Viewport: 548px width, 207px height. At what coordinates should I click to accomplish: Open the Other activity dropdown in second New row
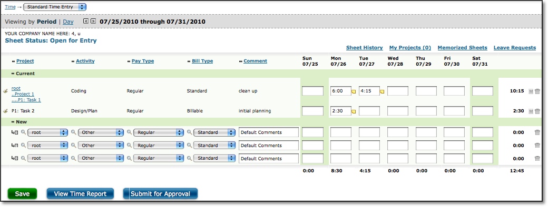[101, 146]
